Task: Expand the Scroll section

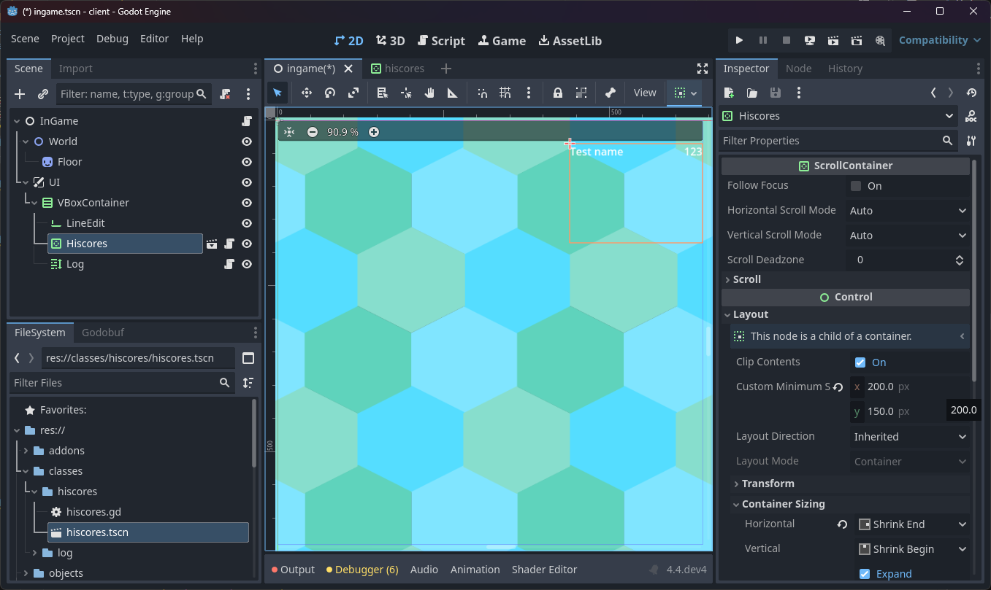Action: pyautogui.click(x=846, y=279)
